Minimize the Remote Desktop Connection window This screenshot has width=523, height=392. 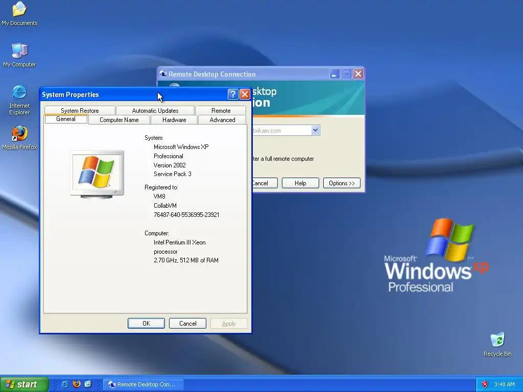tap(334, 73)
